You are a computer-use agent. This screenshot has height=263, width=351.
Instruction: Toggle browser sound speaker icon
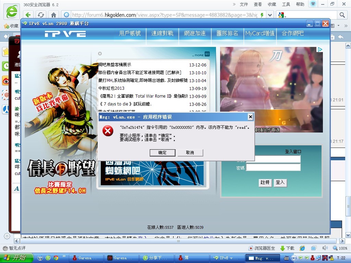pyautogui.click(x=325, y=248)
